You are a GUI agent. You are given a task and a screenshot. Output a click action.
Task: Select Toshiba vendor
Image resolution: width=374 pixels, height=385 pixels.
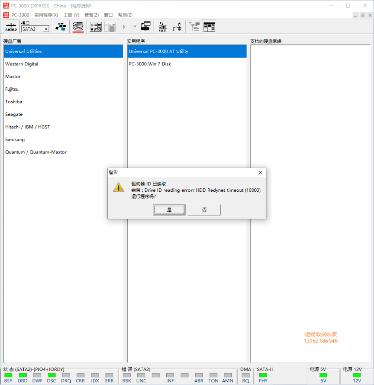click(63, 102)
